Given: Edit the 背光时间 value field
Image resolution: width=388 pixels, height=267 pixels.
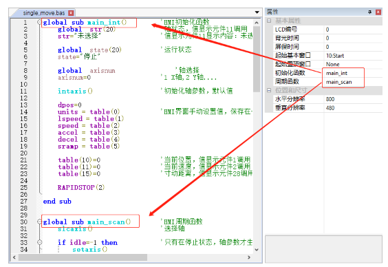Looking at the screenshot, I should pyautogui.click(x=353, y=38).
